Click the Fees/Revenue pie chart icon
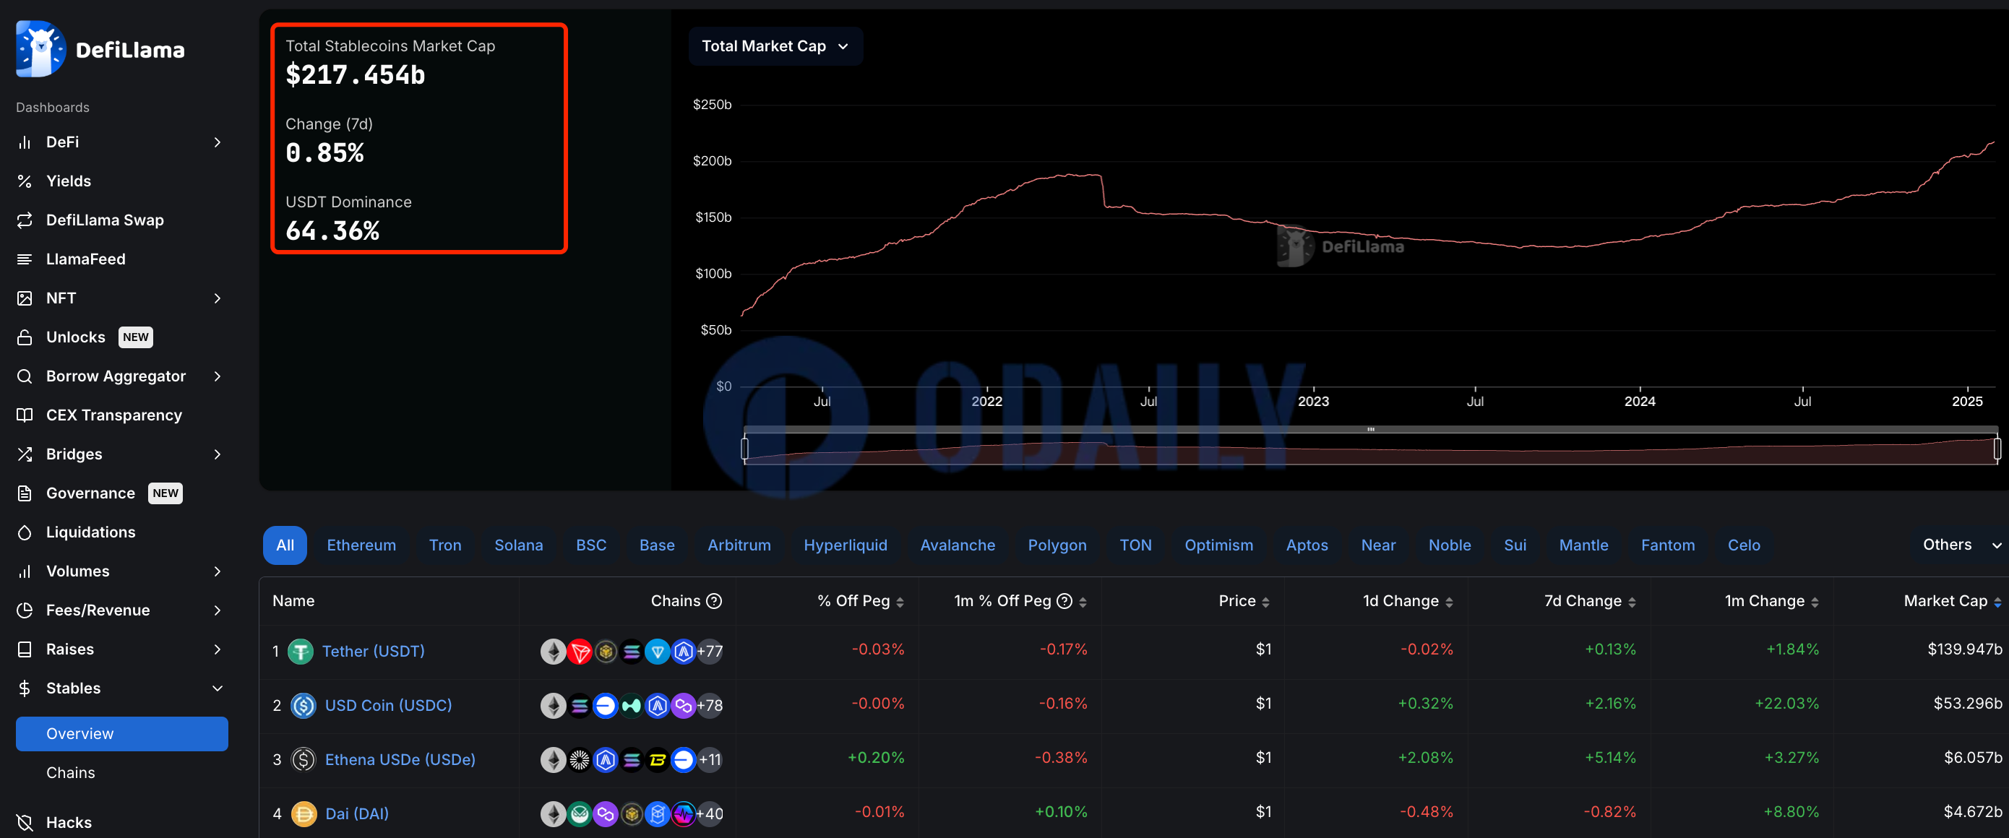This screenshot has width=2009, height=838. pyautogui.click(x=25, y=610)
